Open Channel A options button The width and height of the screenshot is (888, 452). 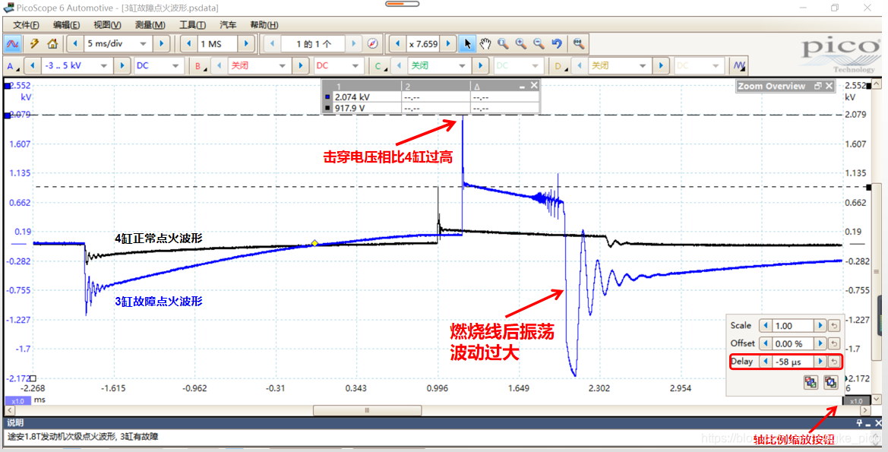point(12,65)
